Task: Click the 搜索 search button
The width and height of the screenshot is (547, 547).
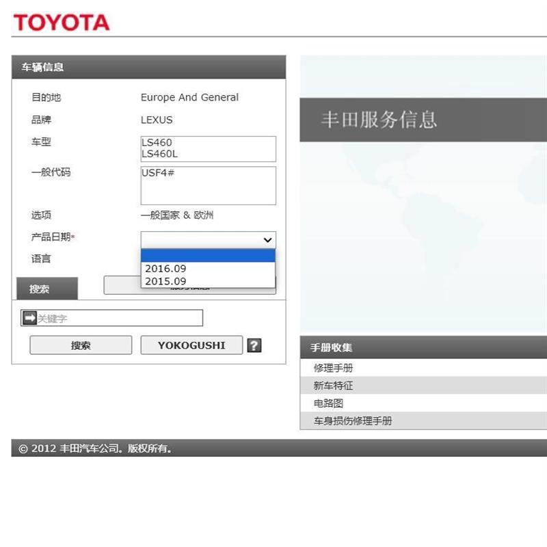Action: click(81, 345)
